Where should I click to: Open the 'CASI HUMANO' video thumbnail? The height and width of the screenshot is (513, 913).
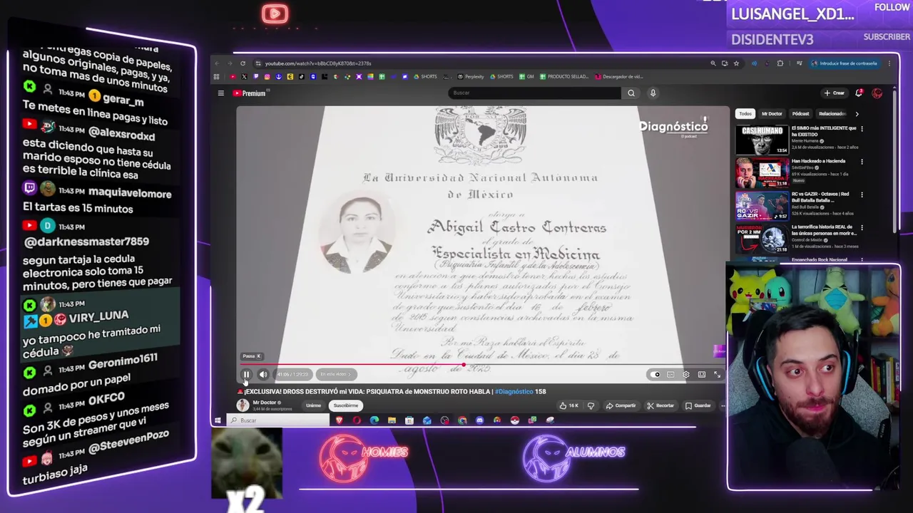[x=762, y=140]
